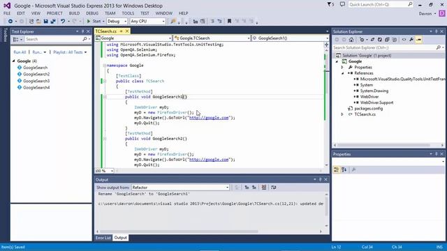Close the TCSearch.cs editor tab
Viewport: 447px width, 251px height.
click(127, 31)
